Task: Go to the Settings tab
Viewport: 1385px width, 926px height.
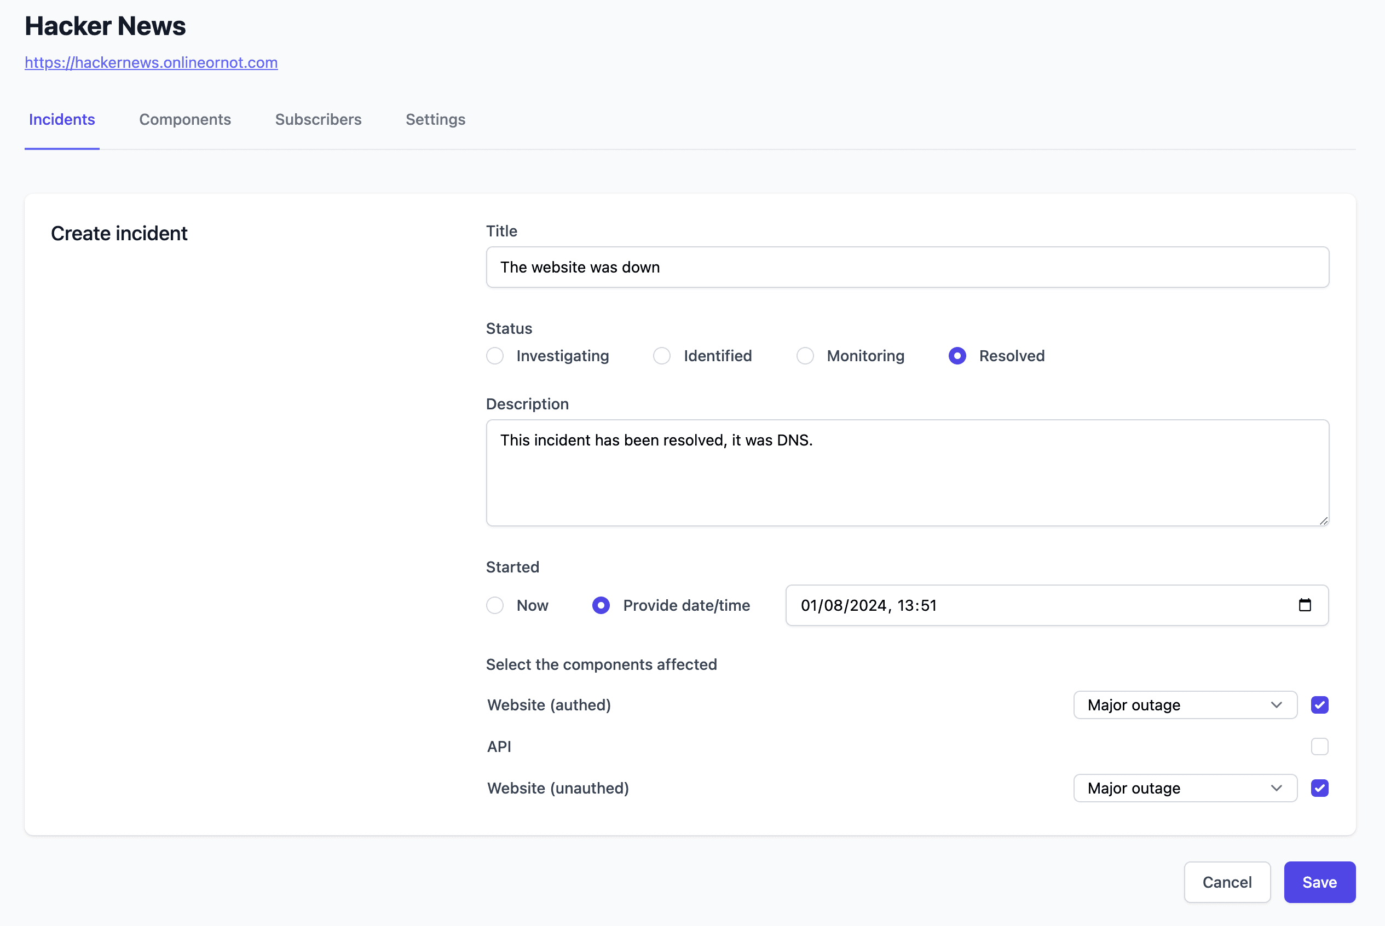Action: [435, 119]
